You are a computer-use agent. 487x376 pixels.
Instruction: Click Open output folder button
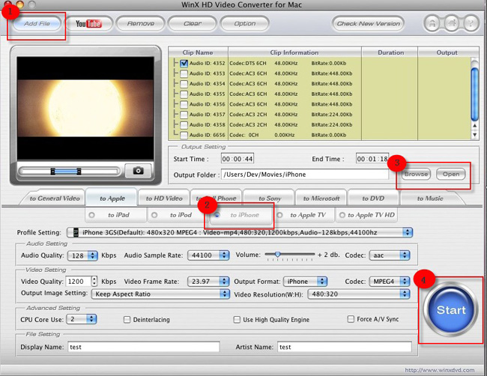pyautogui.click(x=451, y=175)
